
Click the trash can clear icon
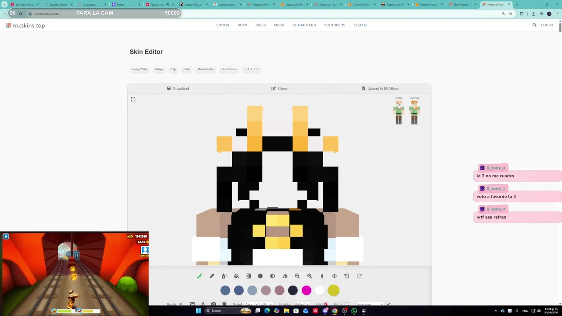point(224,304)
